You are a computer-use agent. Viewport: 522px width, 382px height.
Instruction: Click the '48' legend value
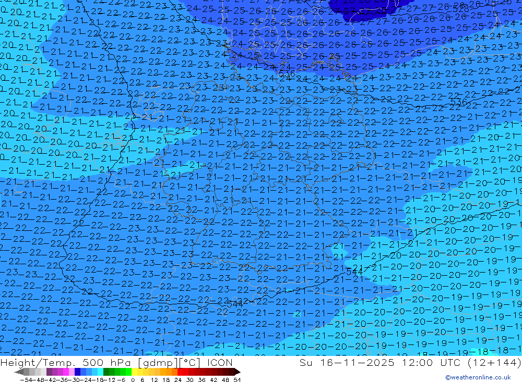click(x=226, y=380)
